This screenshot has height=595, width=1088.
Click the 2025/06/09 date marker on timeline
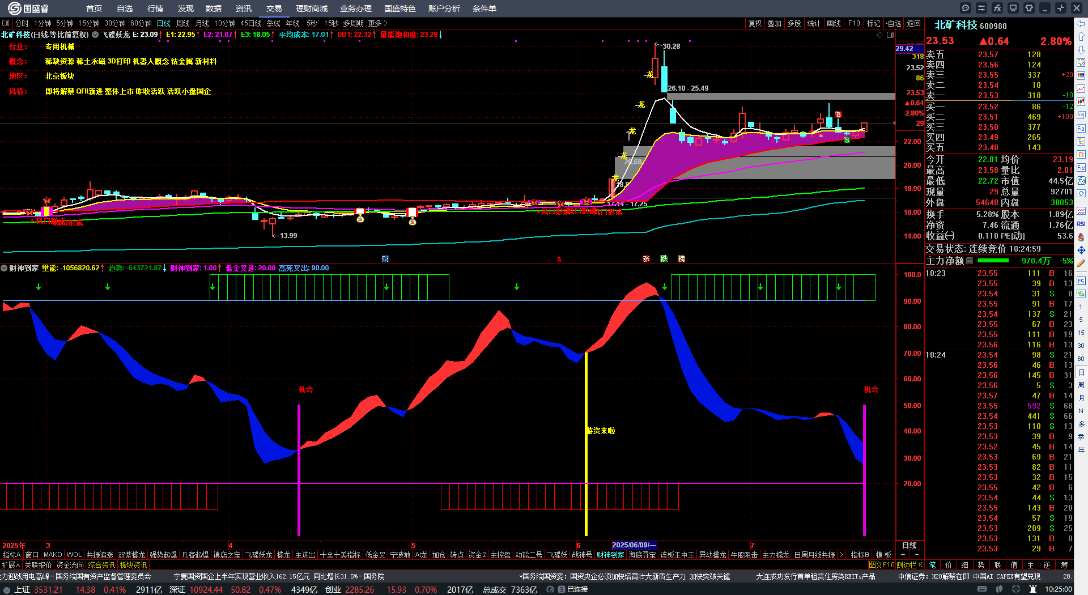(x=634, y=545)
